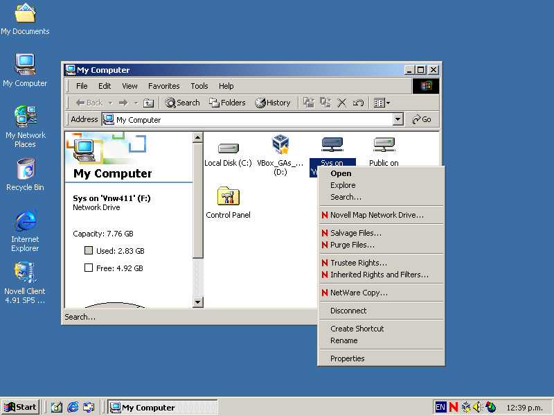Image resolution: width=554 pixels, height=416 pixels.
Task: Click the red Novell N tray icon
Action: pyautogui.click(x=454, y=408)
